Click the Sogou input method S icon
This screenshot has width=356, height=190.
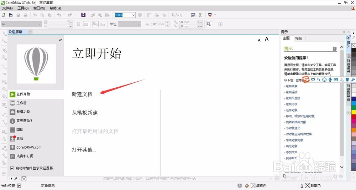pyautogui.click(x=306, y=79)
